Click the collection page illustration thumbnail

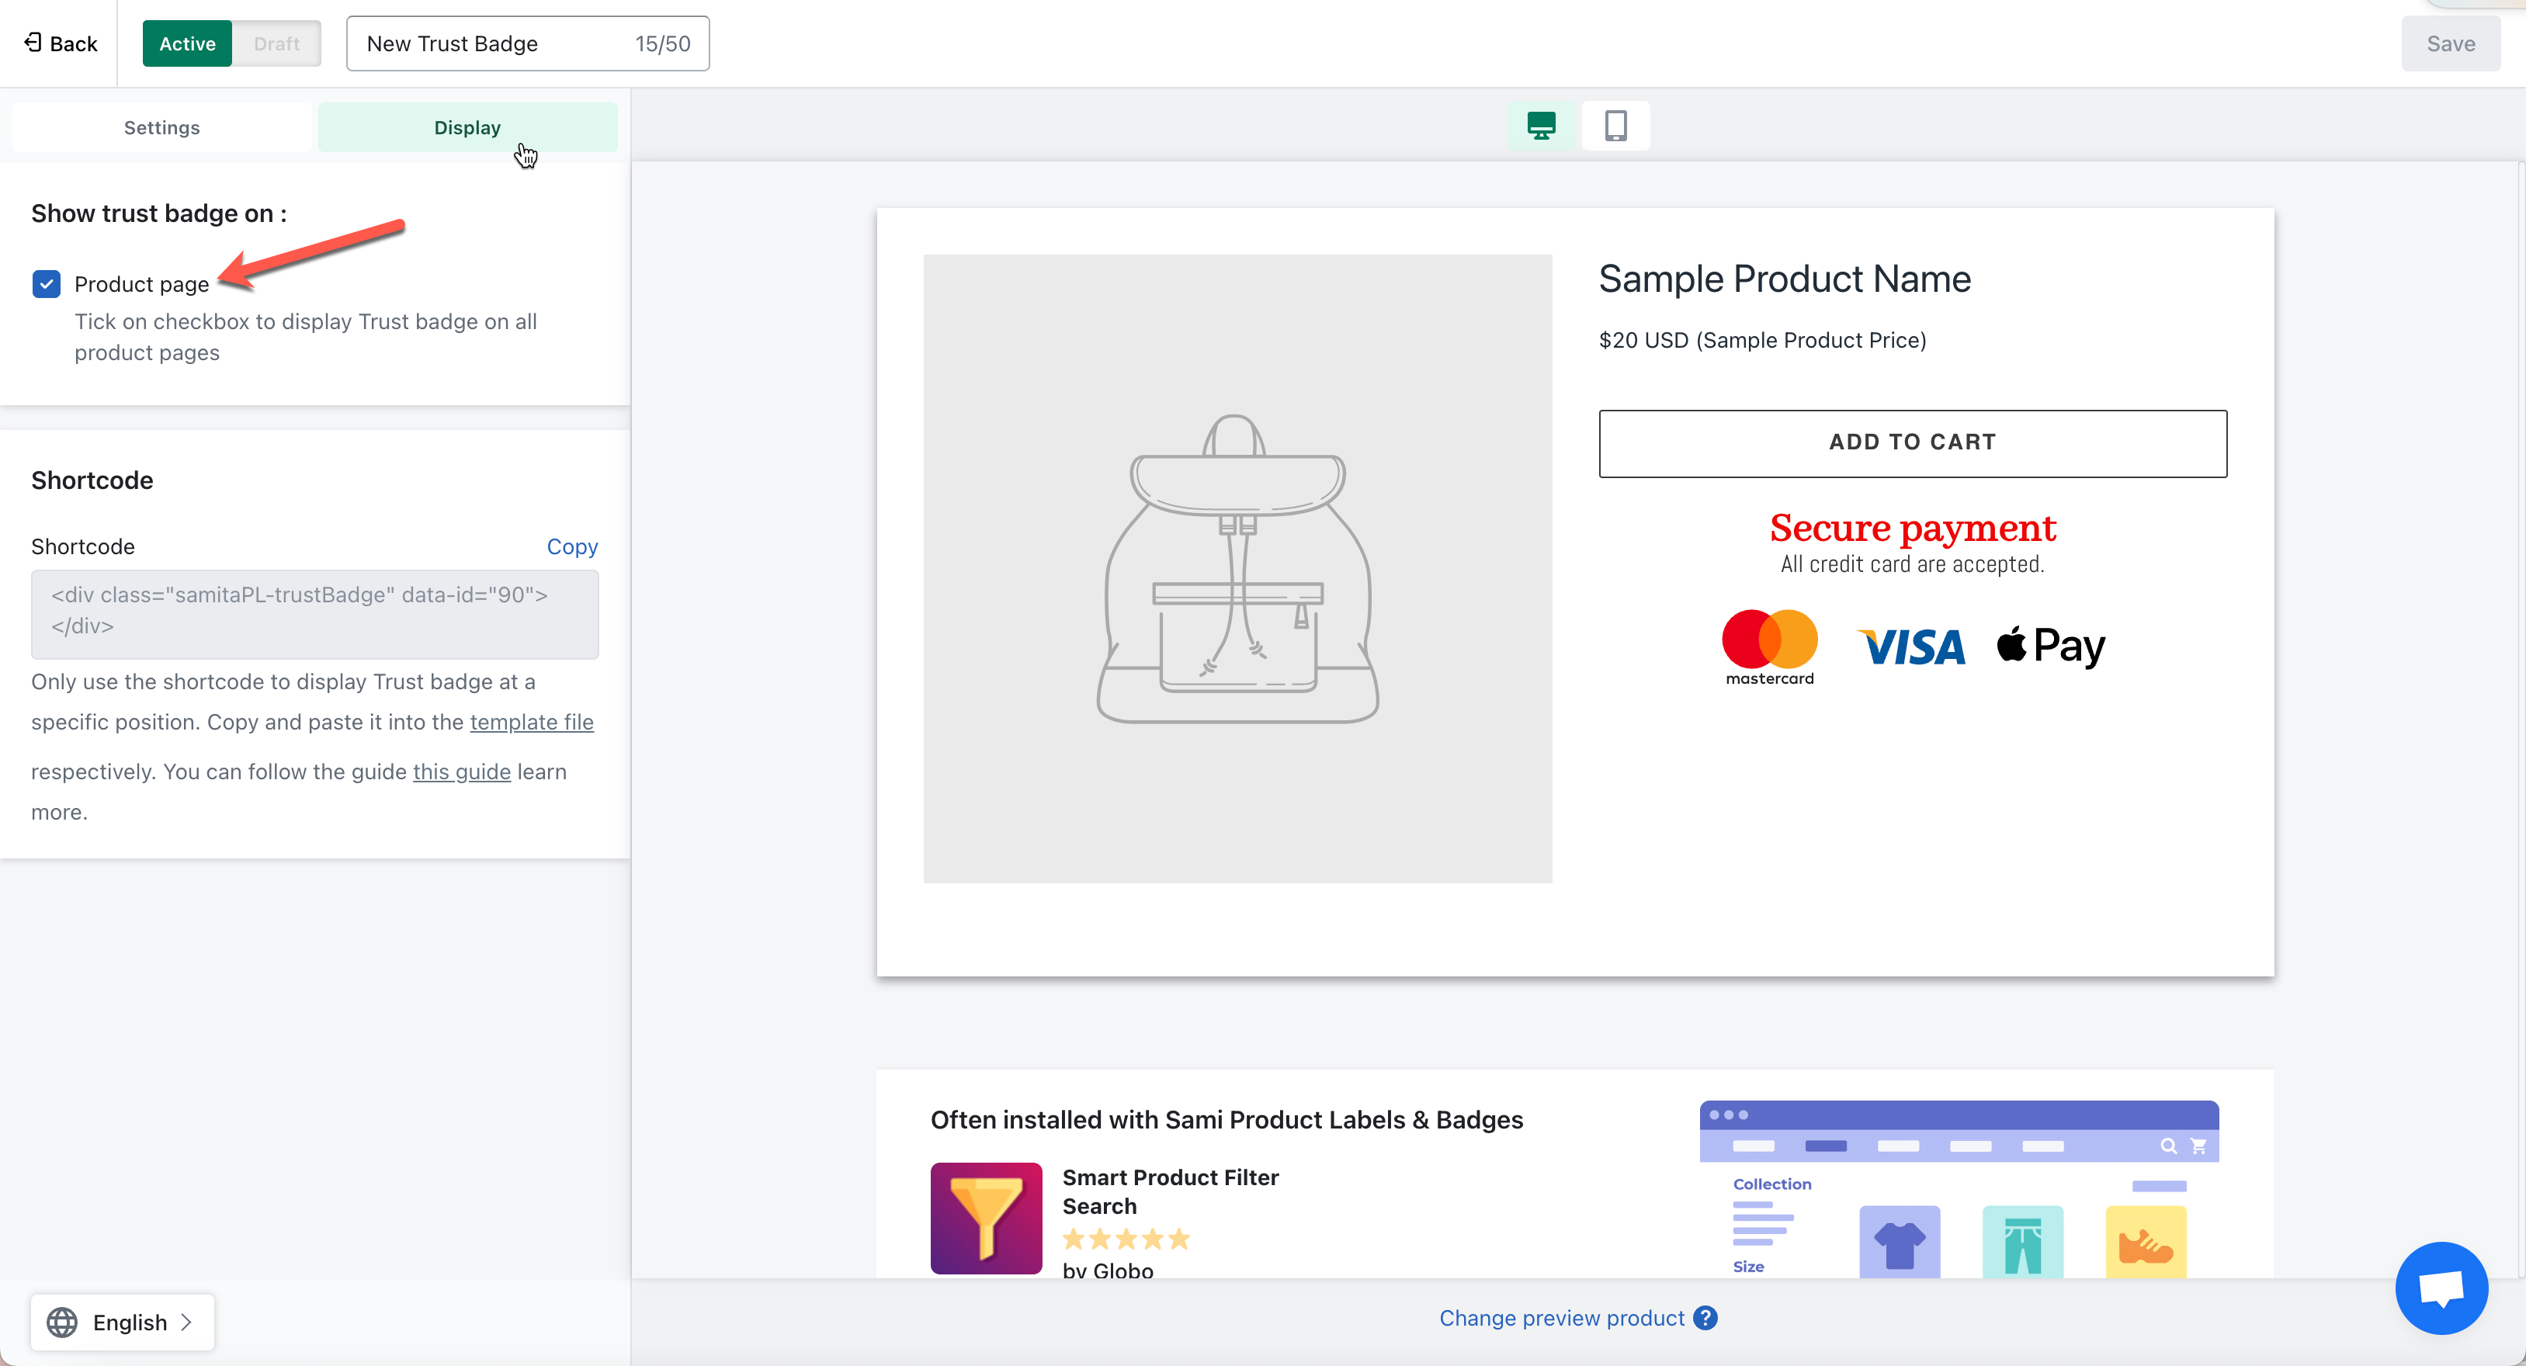[x=1959, y=1188]
